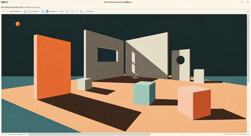This screenshot has height=136, width=251.
Task: Click inside the long toolbar text field
Action: point(165,12)
